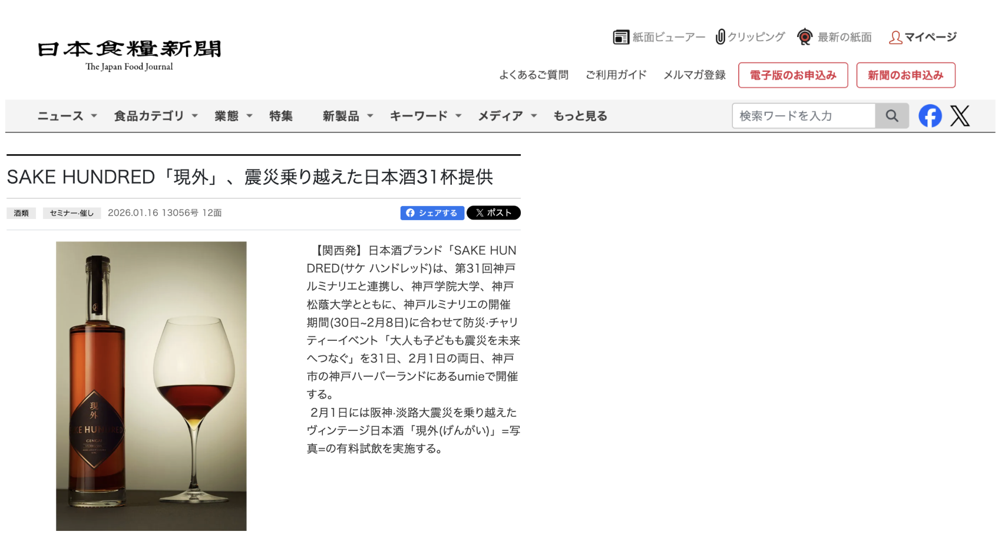Select the もっと見る menu item
Image resolution: width=1005 pixels, height=558 pixels.
580,116
